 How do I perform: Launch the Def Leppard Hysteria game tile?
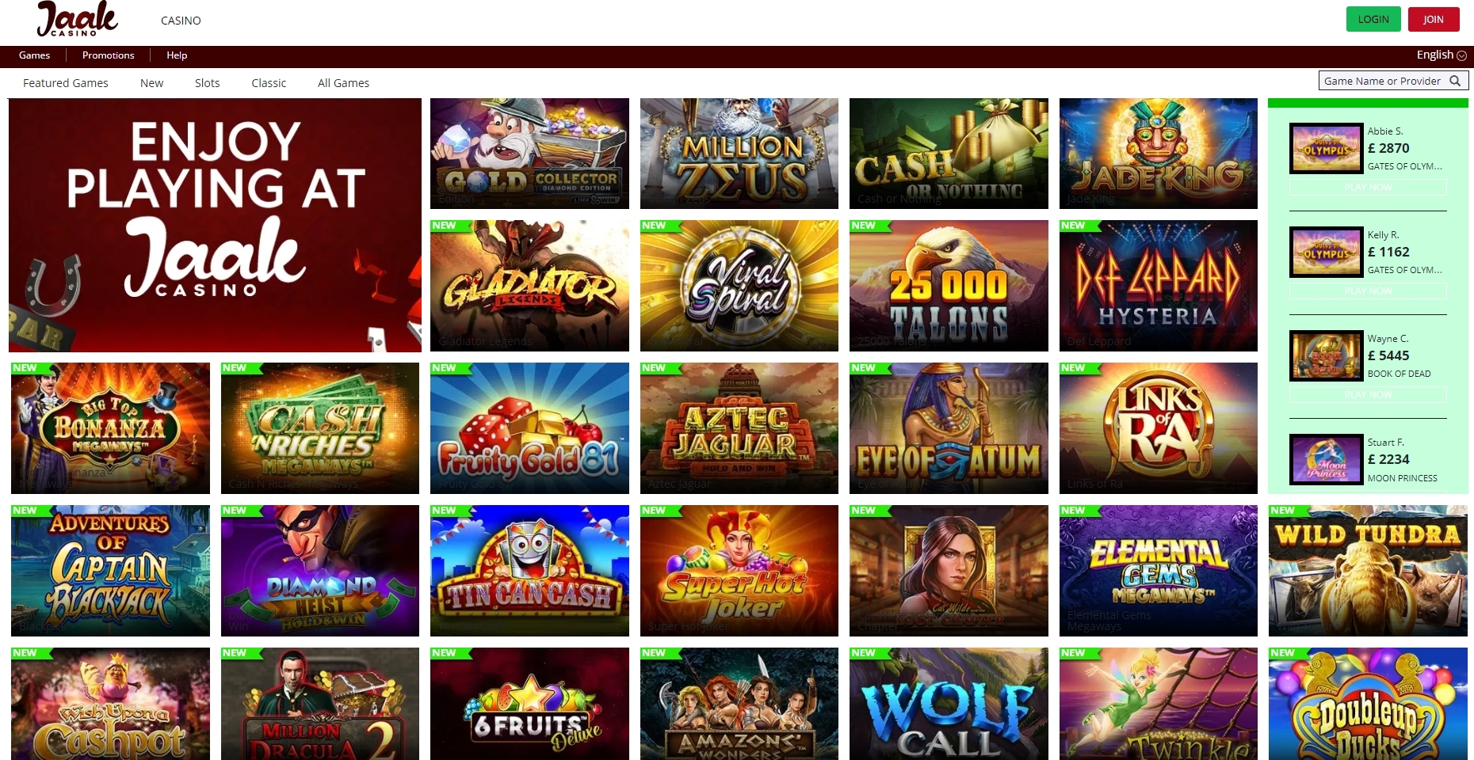(x=1159, y=286)
